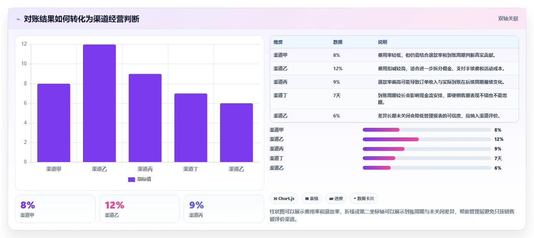
Task: Click the description starting 到账周期较长
Action: [x=443, y=99]
